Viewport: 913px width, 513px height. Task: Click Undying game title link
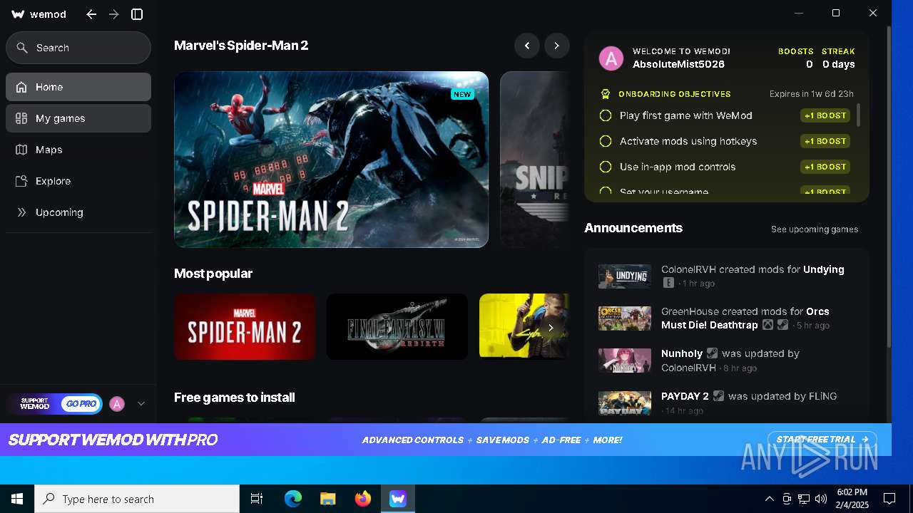pyautogui.click(x=824, y=269)
